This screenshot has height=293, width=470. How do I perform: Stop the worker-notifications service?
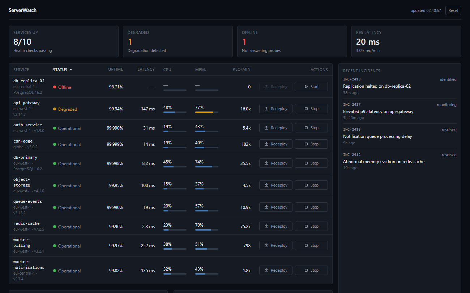(311, 270)
